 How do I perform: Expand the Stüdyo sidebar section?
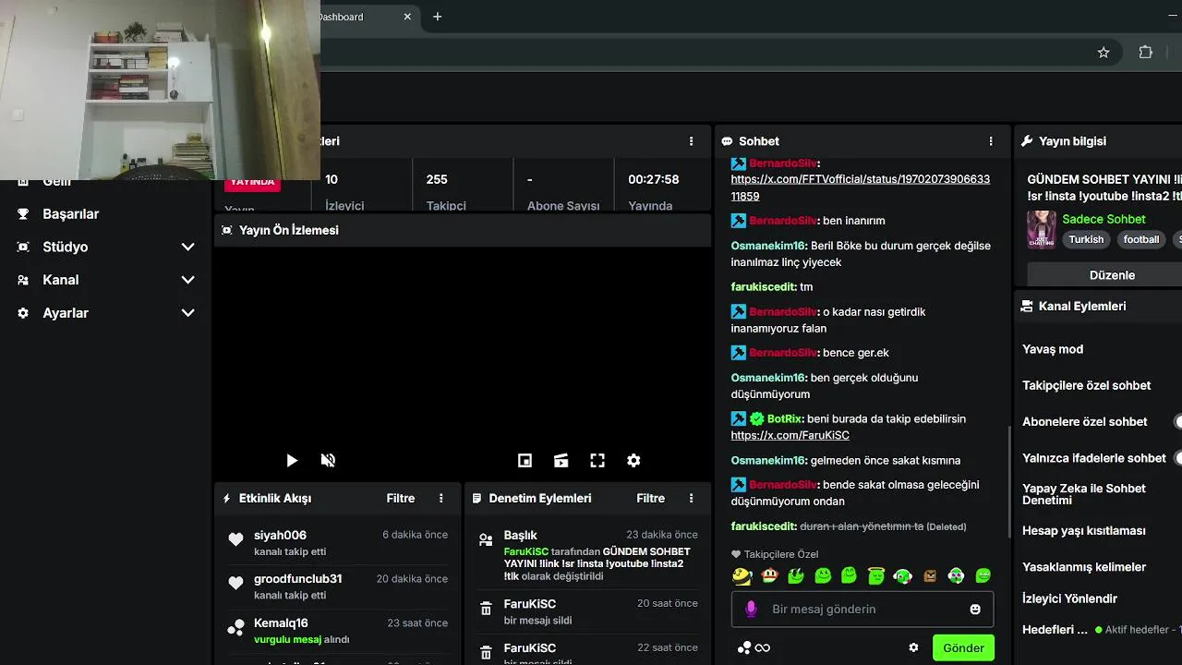pyautogui.click(x=187, y=247)
